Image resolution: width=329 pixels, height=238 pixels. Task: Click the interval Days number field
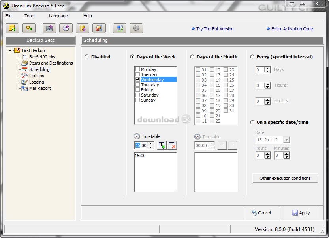260,70
